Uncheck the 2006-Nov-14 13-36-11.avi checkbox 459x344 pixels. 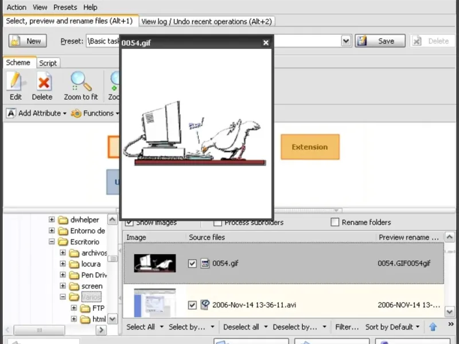(x=192, y=305)
